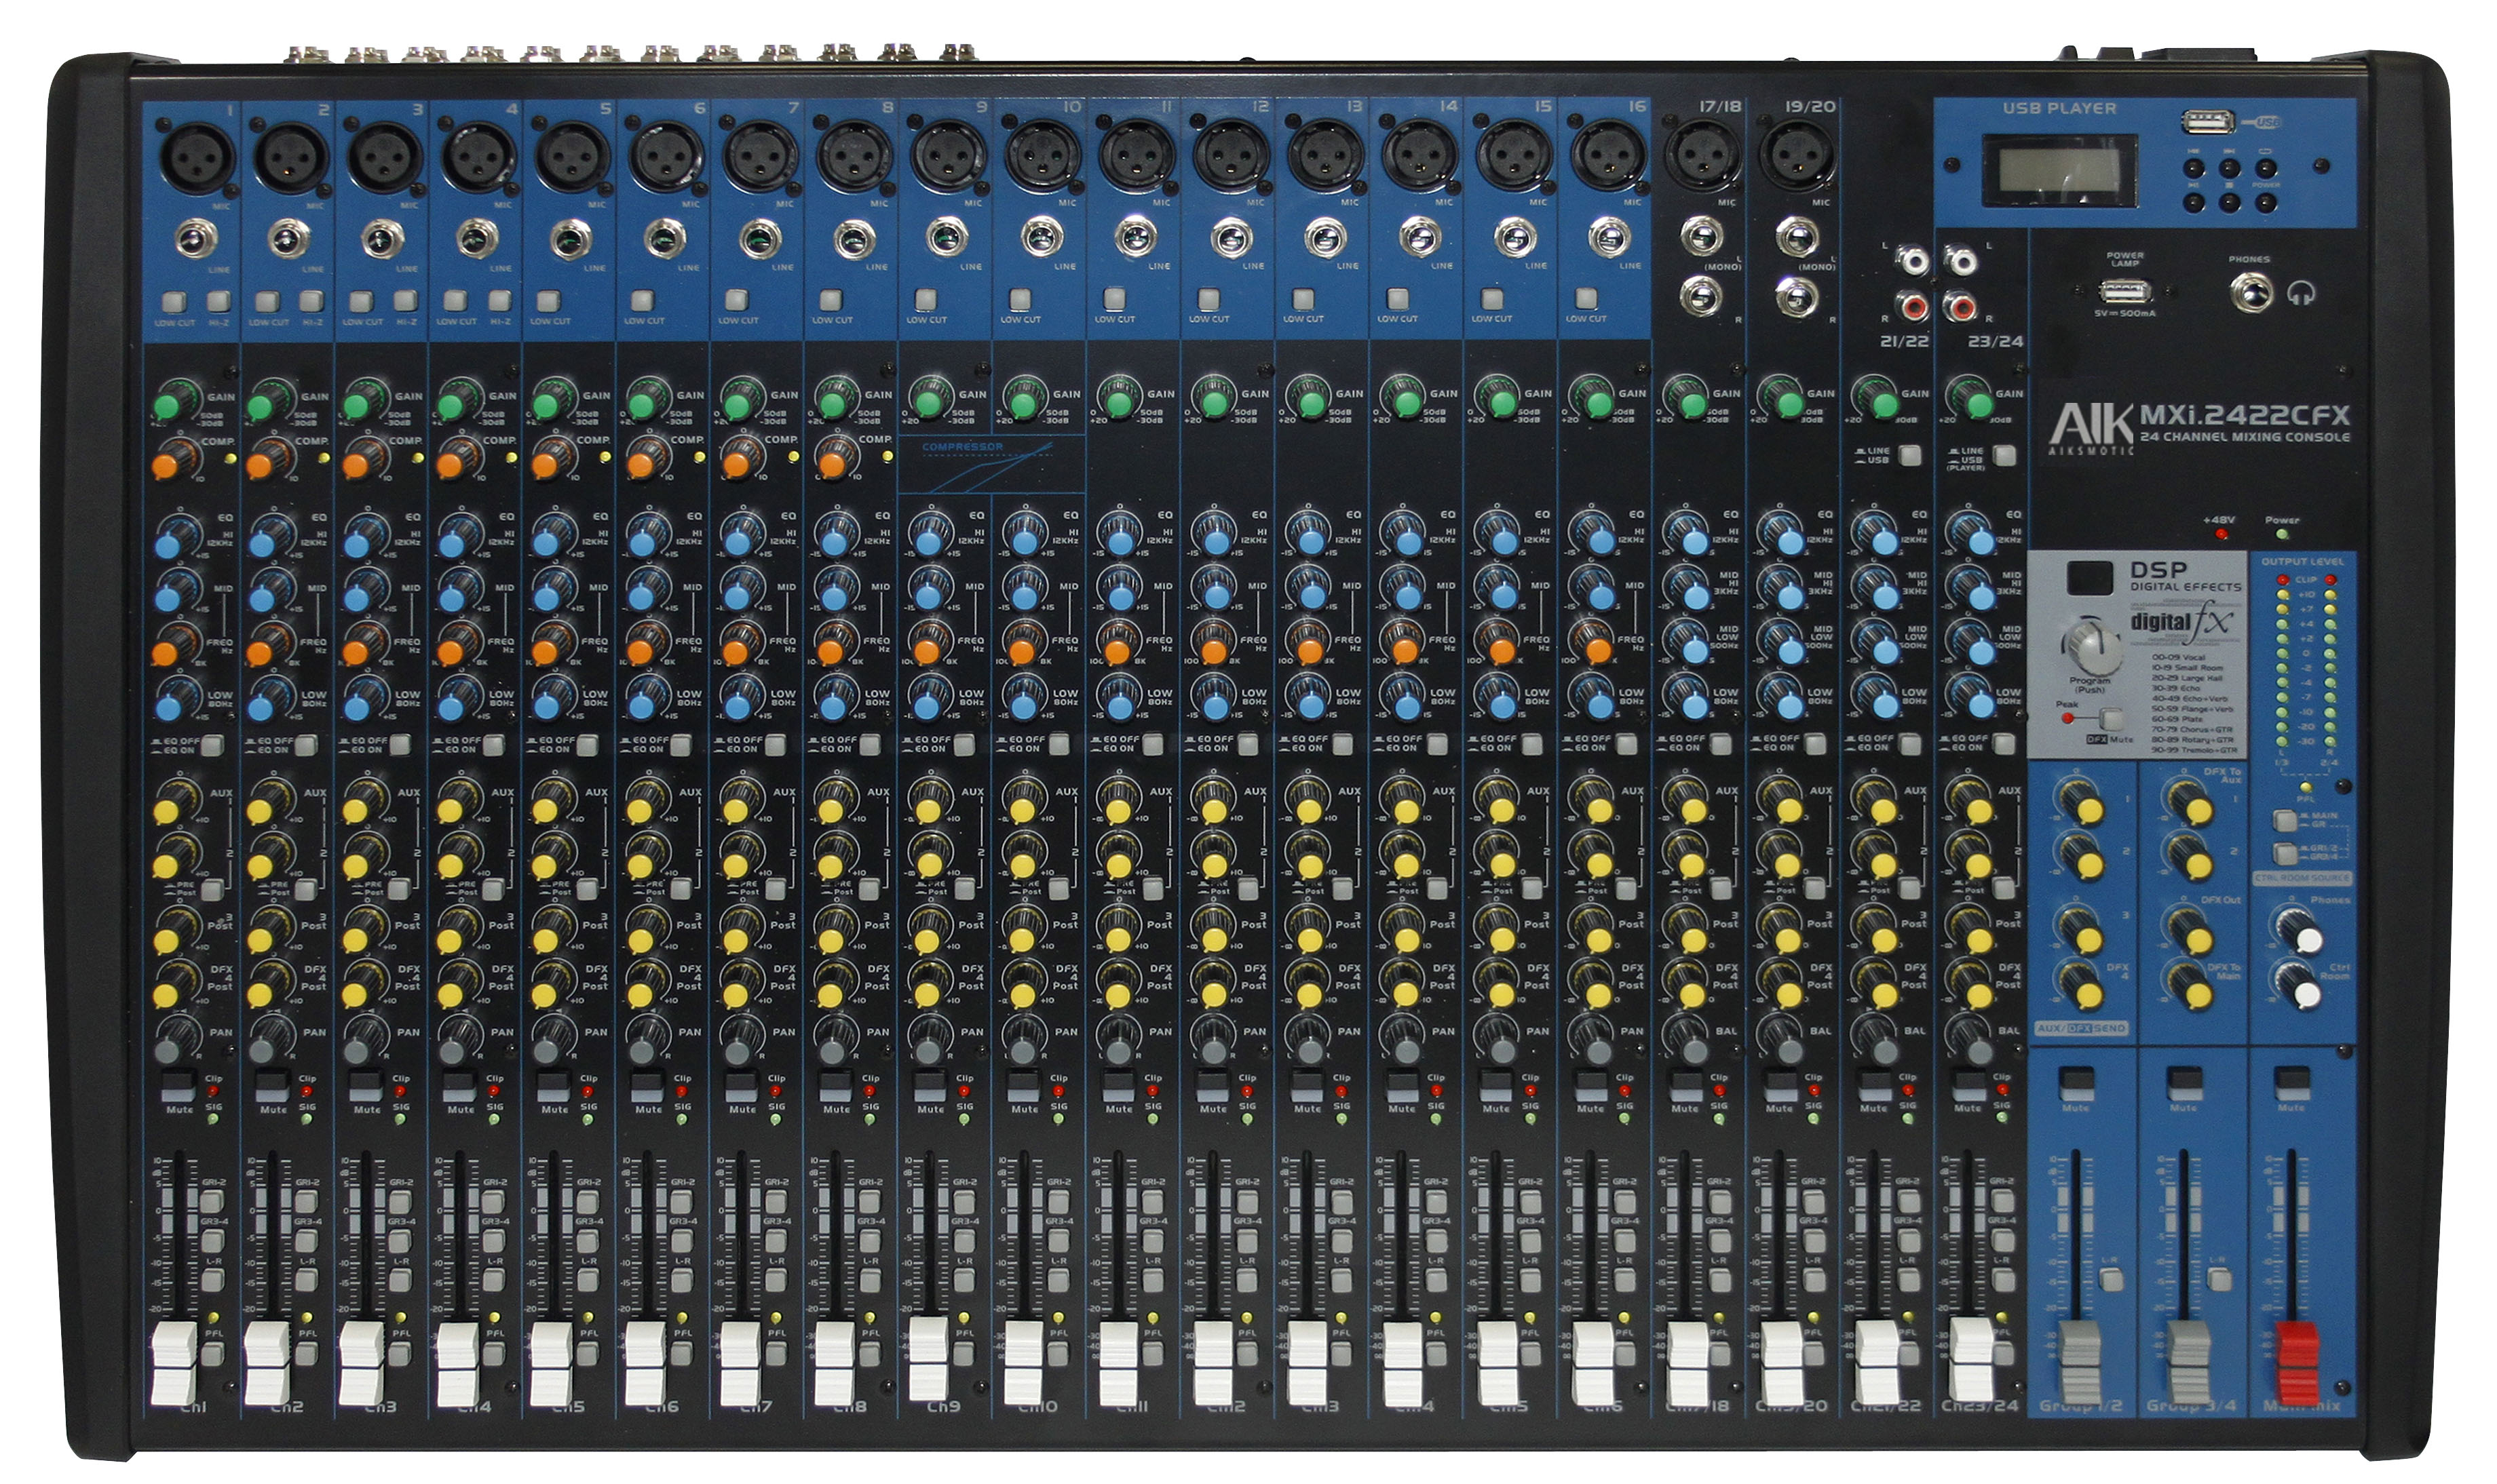Toggle the PRE/Post aux switch on channel 2

[306, 890]
